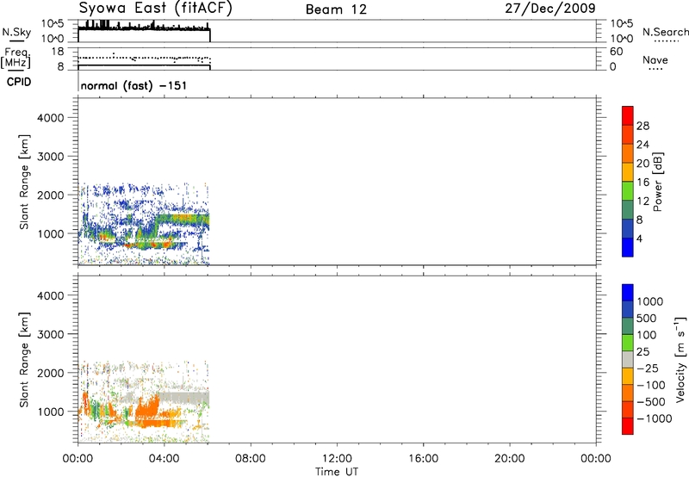Click the 20 dB colorbar label
The image size is (689, 477).
coord(642,164)
